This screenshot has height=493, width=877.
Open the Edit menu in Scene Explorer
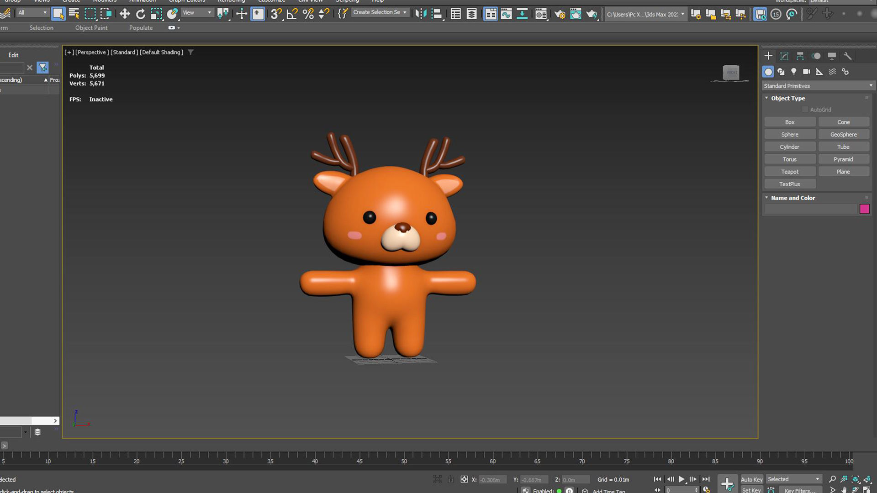pos(13,55)
